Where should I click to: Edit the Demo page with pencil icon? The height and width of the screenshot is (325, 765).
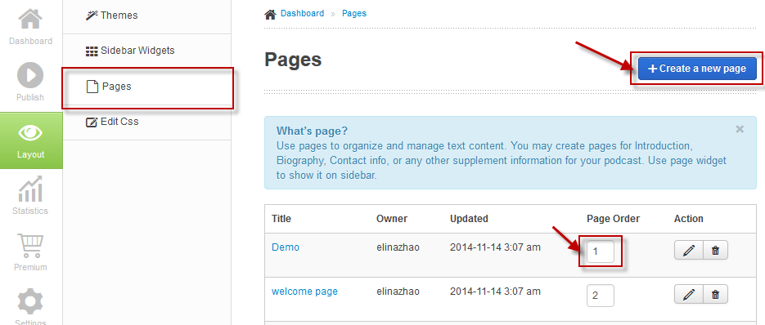689,251
